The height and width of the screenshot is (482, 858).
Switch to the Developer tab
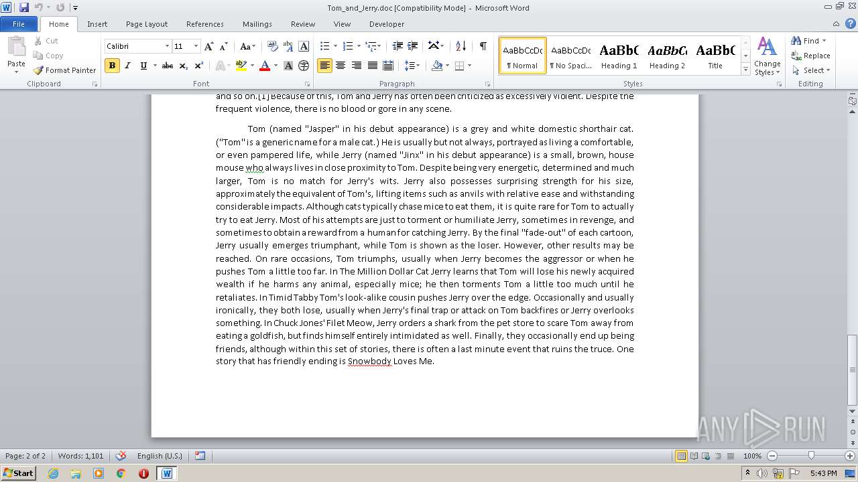tap(387, 24)
